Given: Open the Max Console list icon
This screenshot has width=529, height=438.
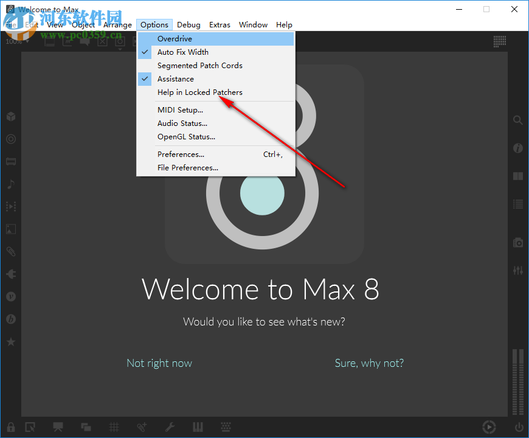Looking at the screenshot, I should pos(517,204).
